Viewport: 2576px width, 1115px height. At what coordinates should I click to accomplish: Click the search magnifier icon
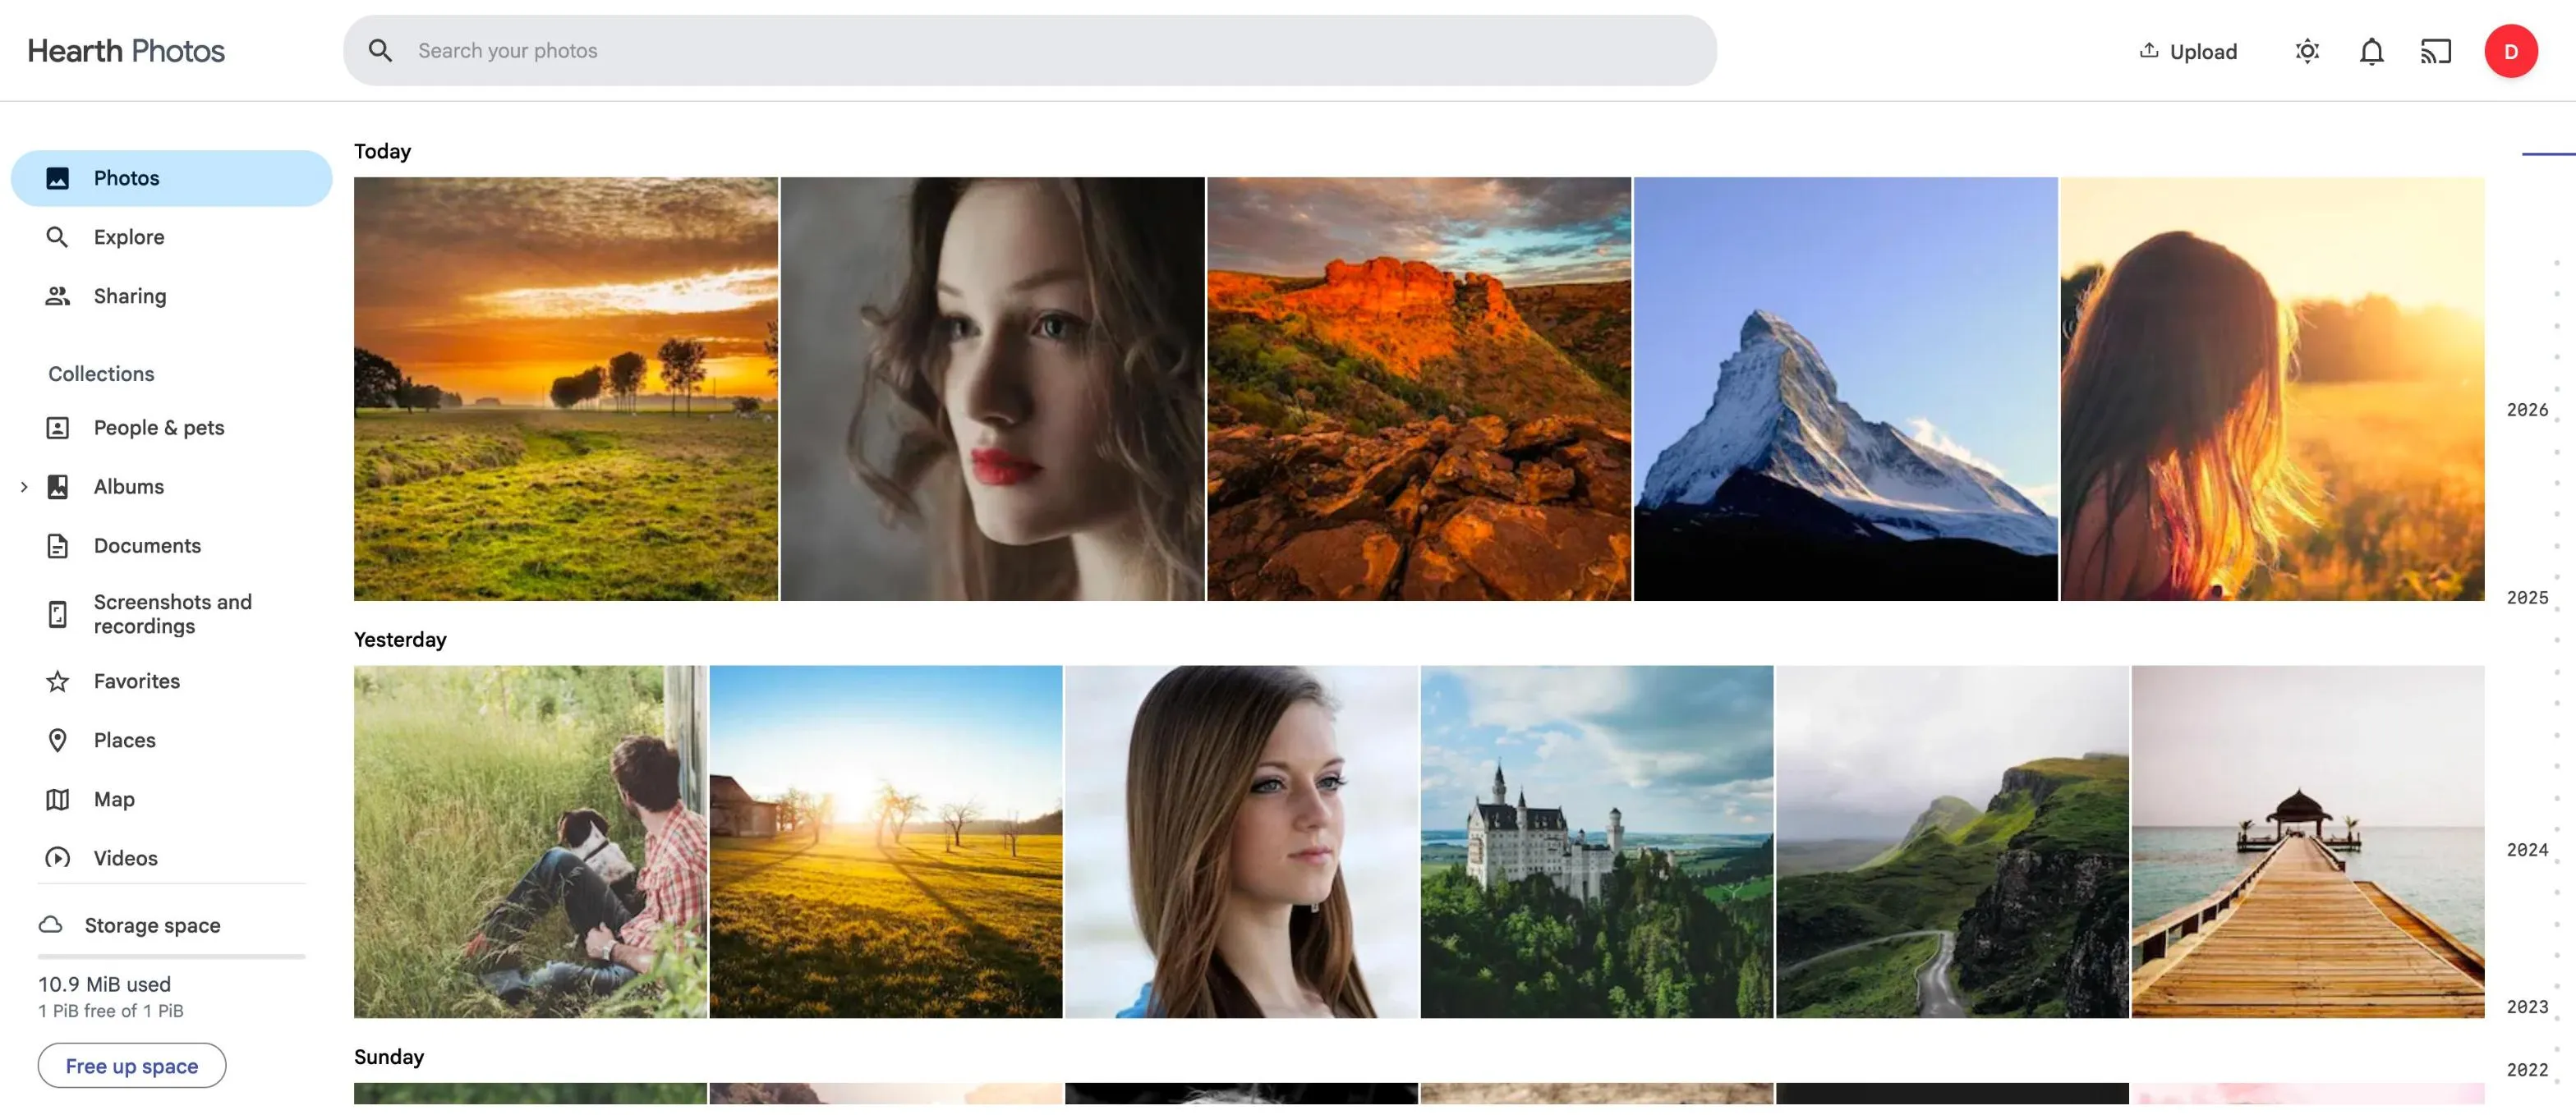[x=380, y=51]
